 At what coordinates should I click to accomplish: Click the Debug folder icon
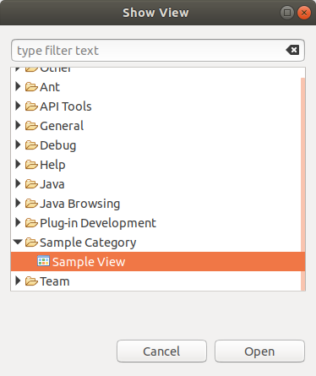(x=31, y=145)
